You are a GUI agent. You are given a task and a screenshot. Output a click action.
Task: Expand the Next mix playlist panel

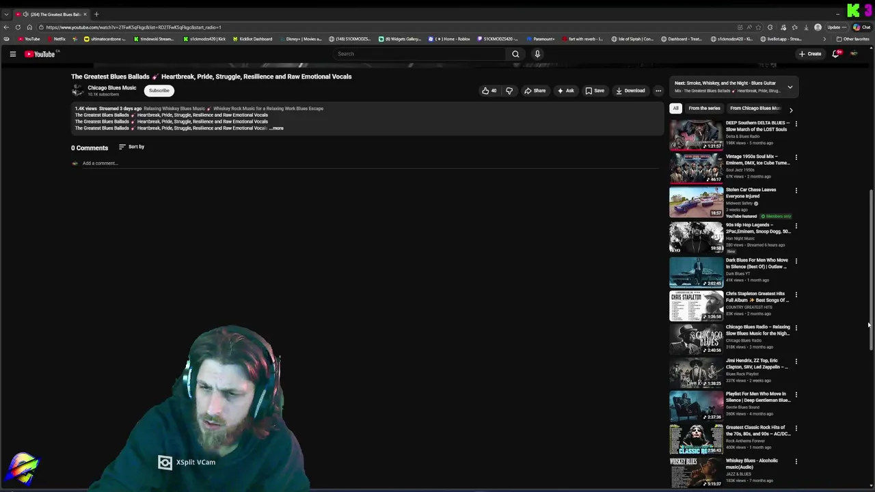(790, 87)
